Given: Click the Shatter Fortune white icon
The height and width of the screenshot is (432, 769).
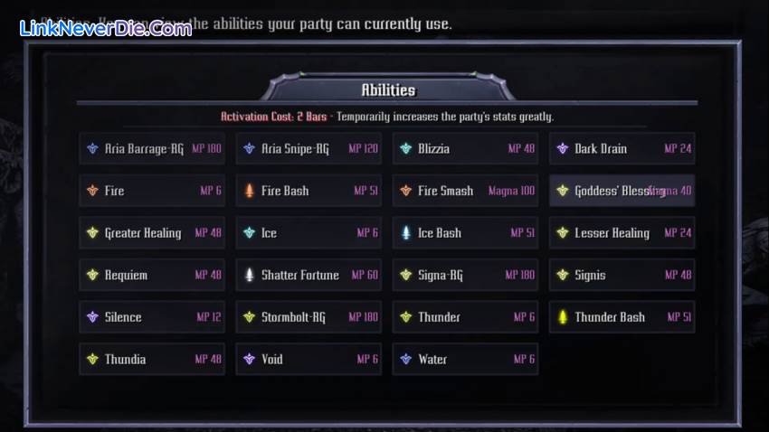Looking at the screenshot, I should click(249, 275).
